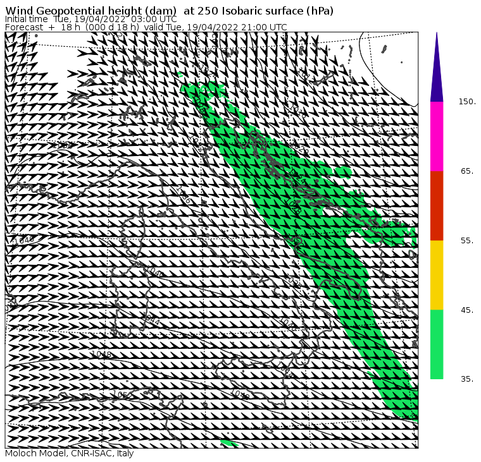Click the 1052 contour label near the Tunisian coast
Viewport: 481px width, 462px height.
click(122, 394)
